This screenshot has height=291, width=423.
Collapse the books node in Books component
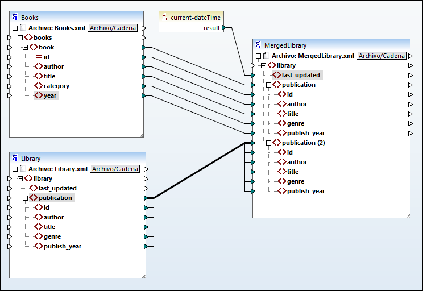pos(20,38)
